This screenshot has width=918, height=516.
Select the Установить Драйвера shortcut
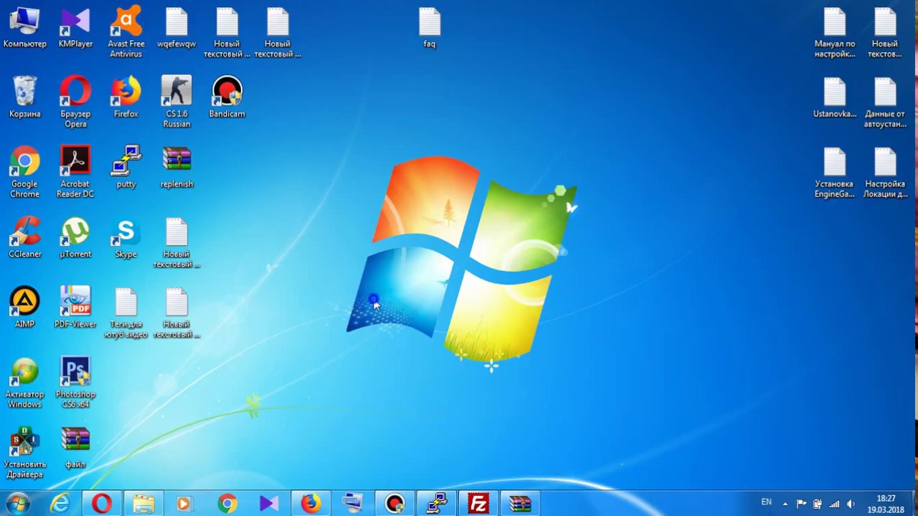[24, 453]
